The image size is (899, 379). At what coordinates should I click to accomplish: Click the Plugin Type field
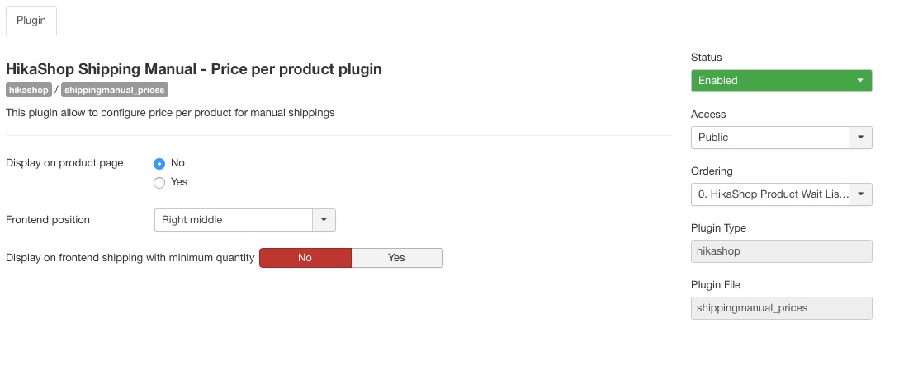pos(781,251)
